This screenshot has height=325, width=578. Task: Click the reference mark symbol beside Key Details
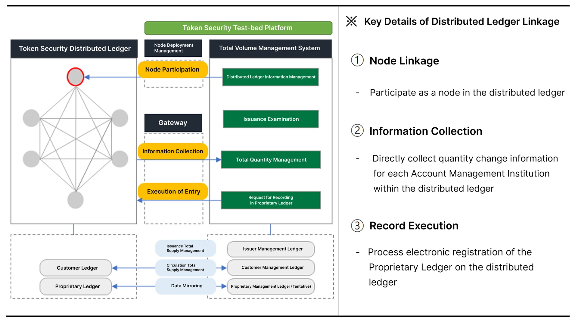point(351,21)
